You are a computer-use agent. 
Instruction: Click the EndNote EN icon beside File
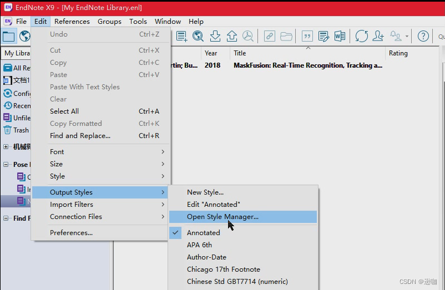click(x=8, y=21)
